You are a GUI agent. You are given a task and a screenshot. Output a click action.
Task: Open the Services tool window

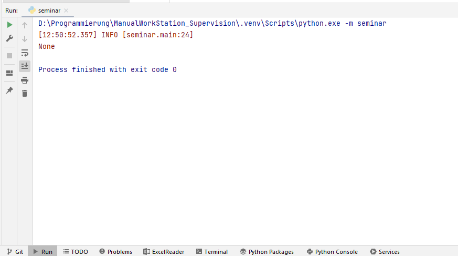(x=385, y=252)
